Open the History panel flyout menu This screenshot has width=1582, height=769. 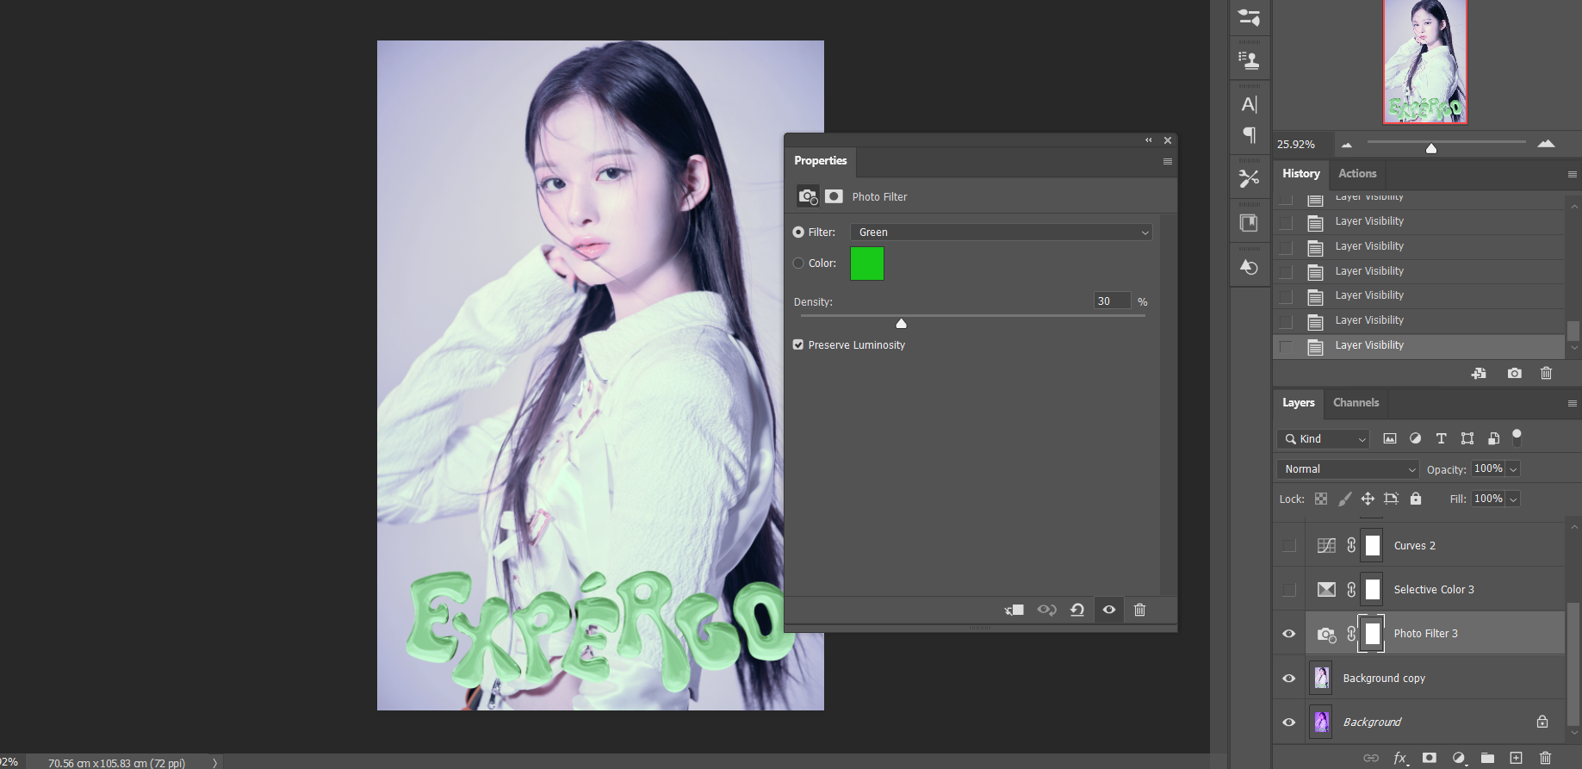click(x=1572, y=174)
